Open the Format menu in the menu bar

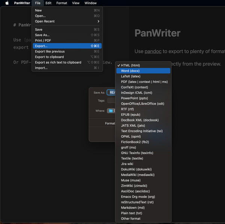(x=61, y=3)
